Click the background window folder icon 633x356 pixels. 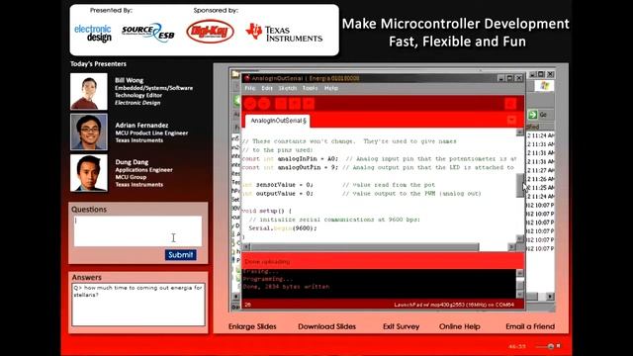click(x=235, y=74)
